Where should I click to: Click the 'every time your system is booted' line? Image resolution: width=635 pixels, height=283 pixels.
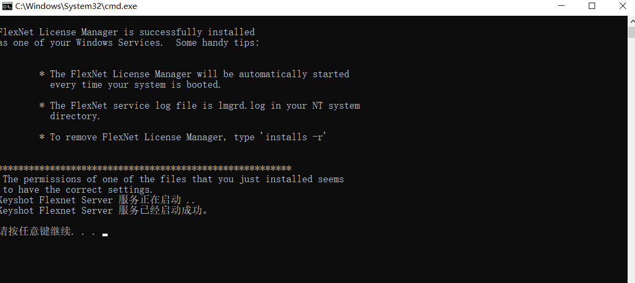pos(136,85)
